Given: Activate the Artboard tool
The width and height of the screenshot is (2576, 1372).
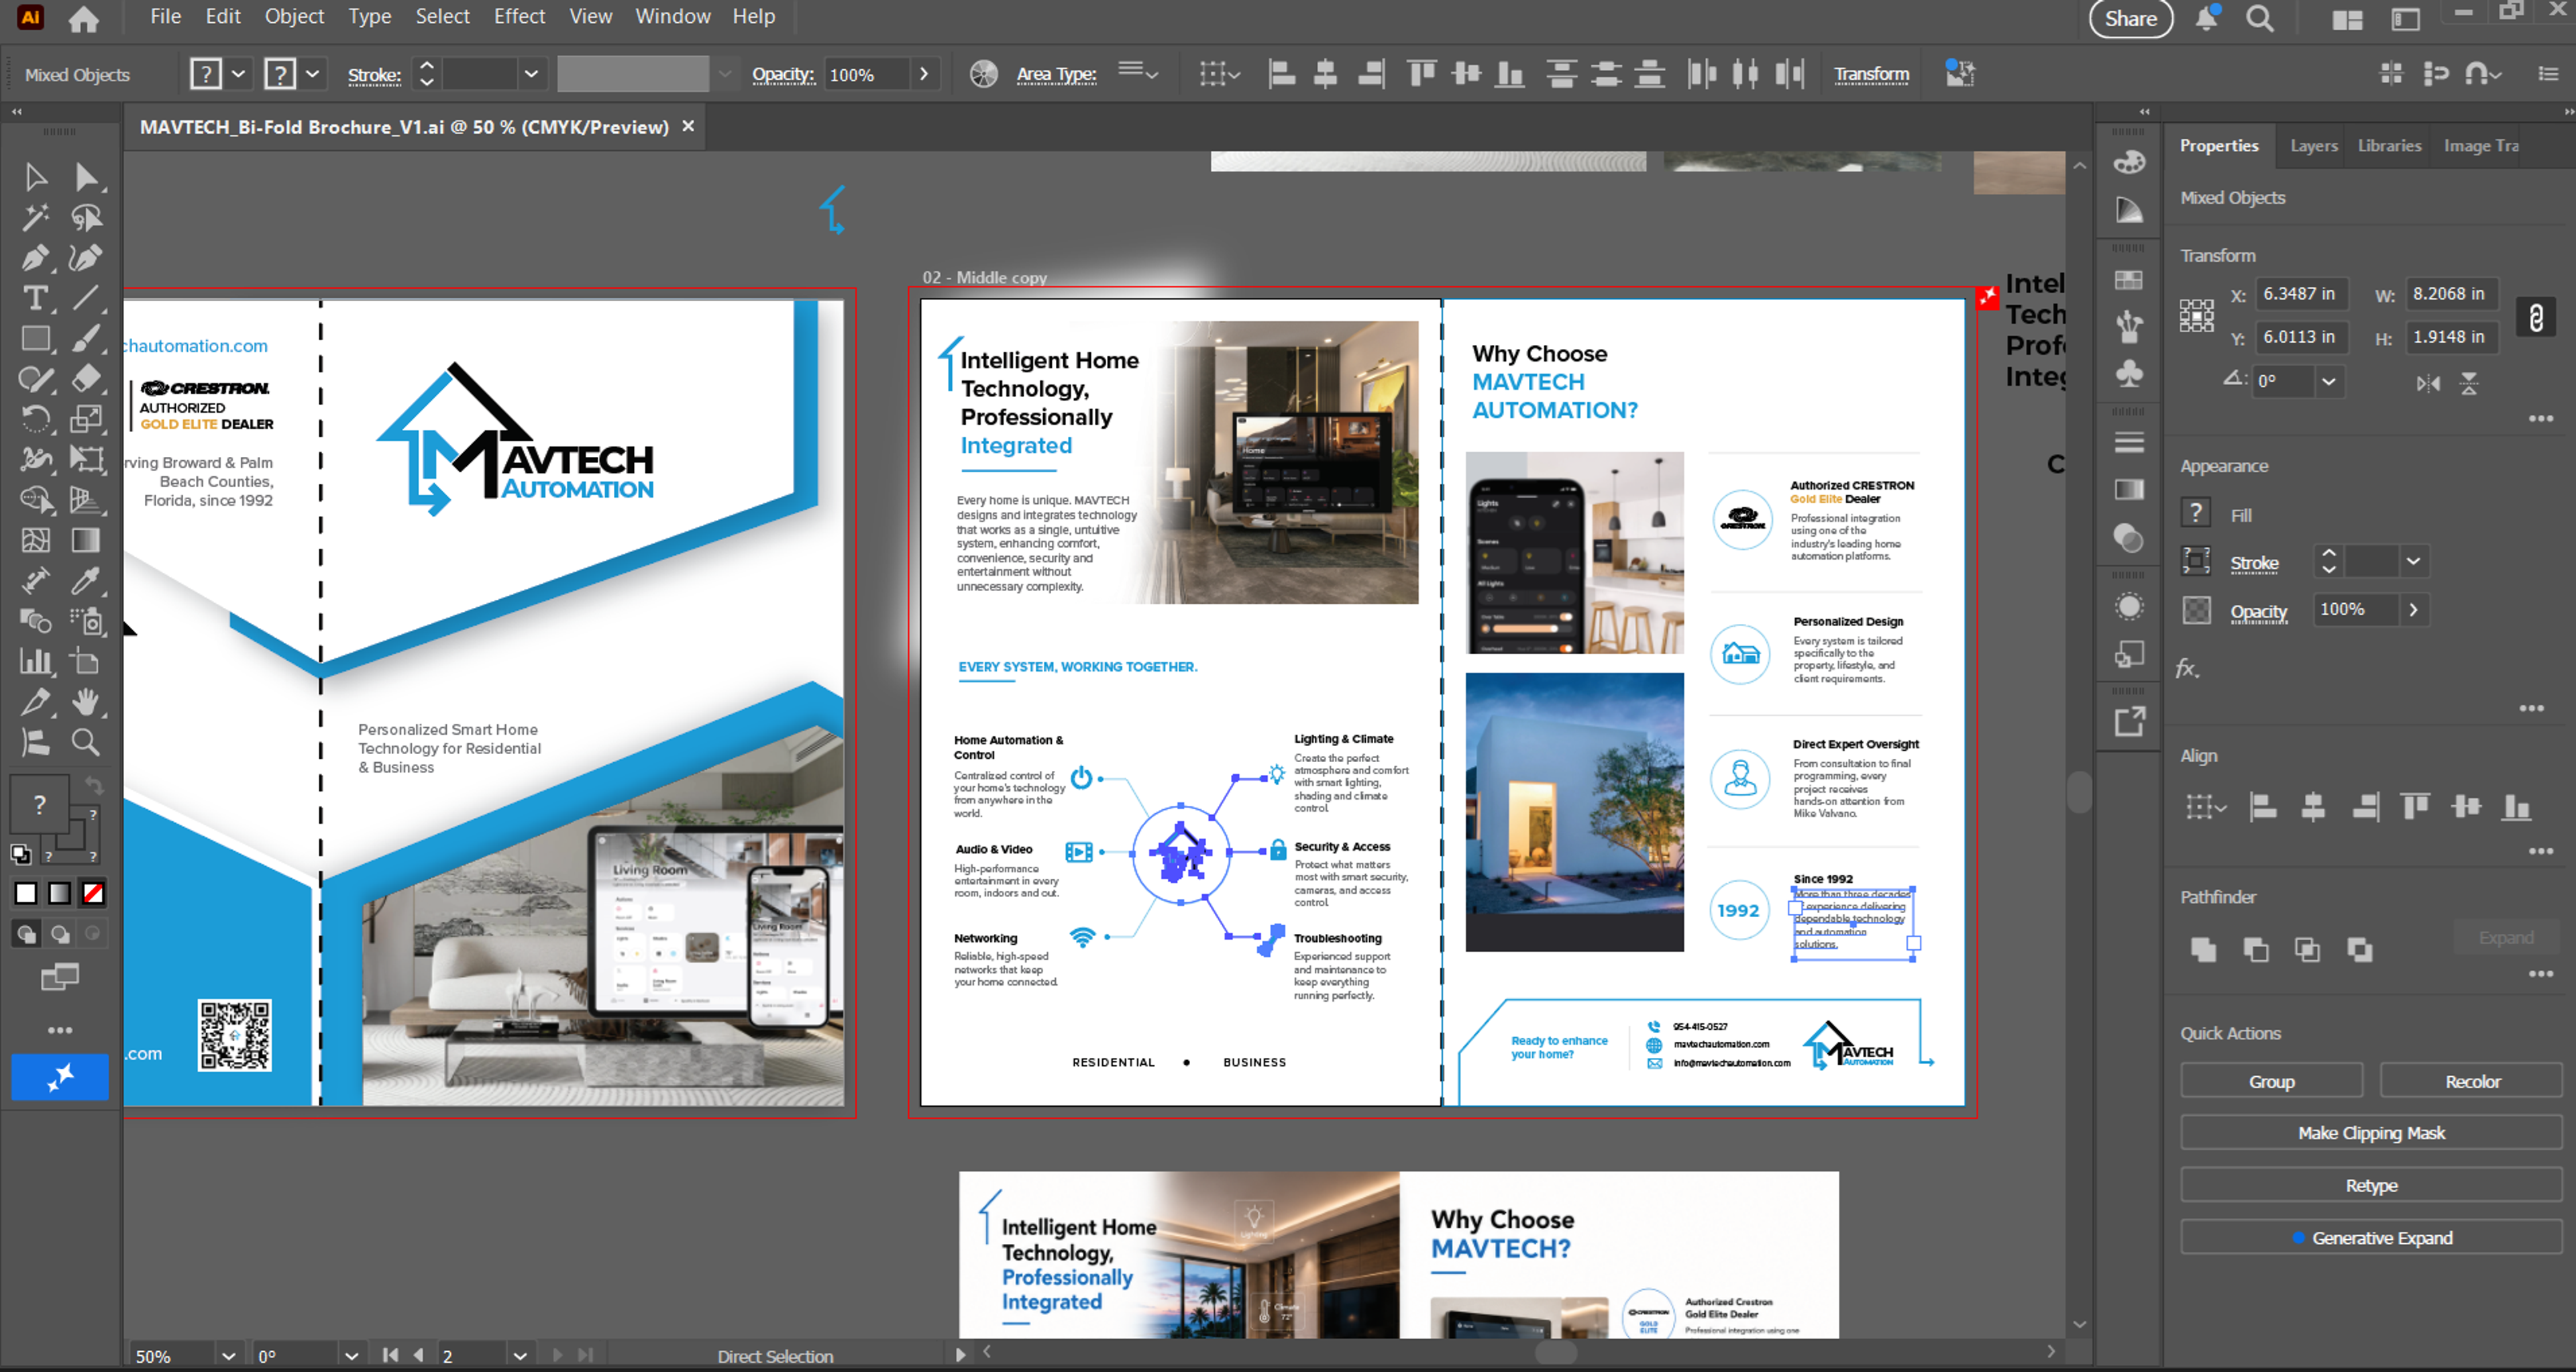Looking at the screenshot, I should pyautogui.click(x=86, y=661).
